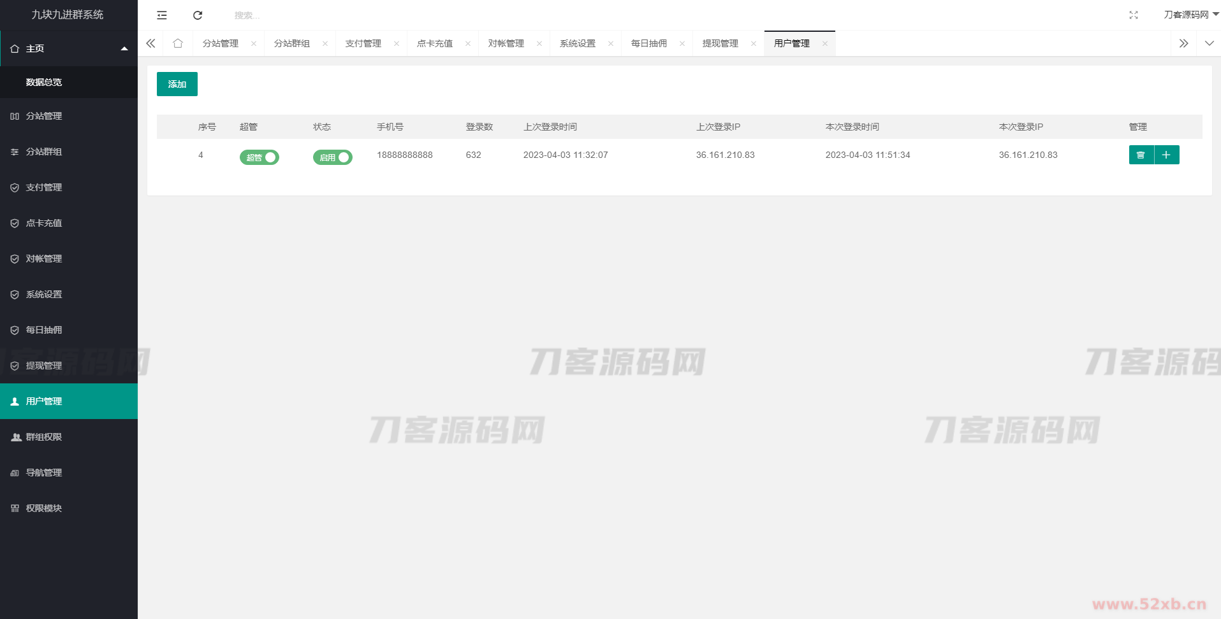Toggle the 启用 status switch
Image resolution: width=1221 pixels, height=619 pixels.
pos(332,157)
